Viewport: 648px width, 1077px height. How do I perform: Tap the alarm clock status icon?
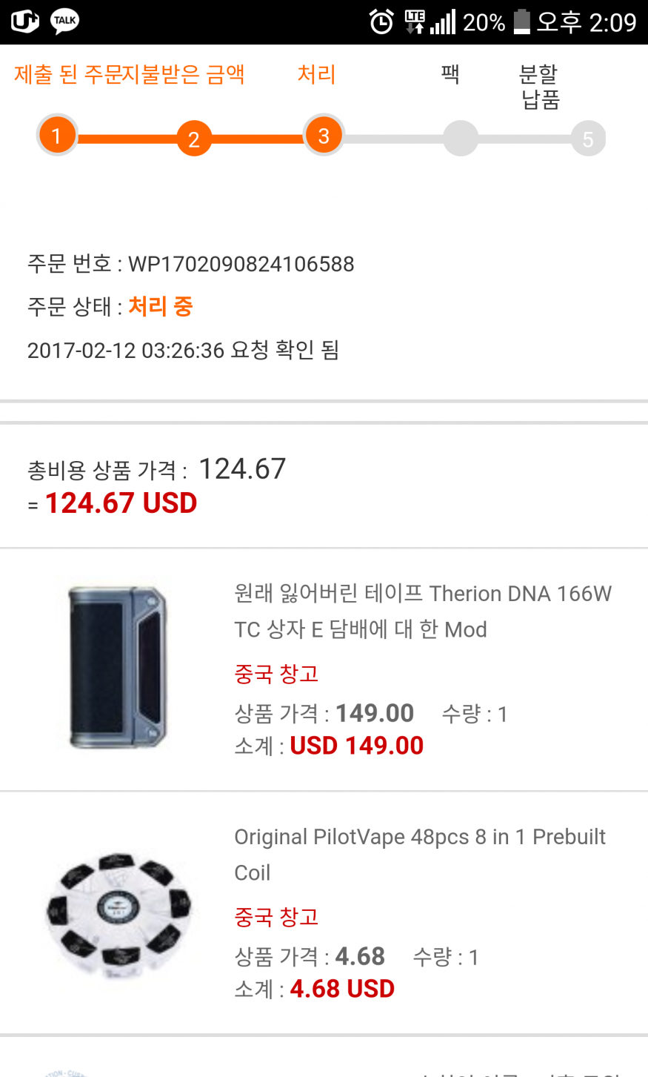[381, 22]
